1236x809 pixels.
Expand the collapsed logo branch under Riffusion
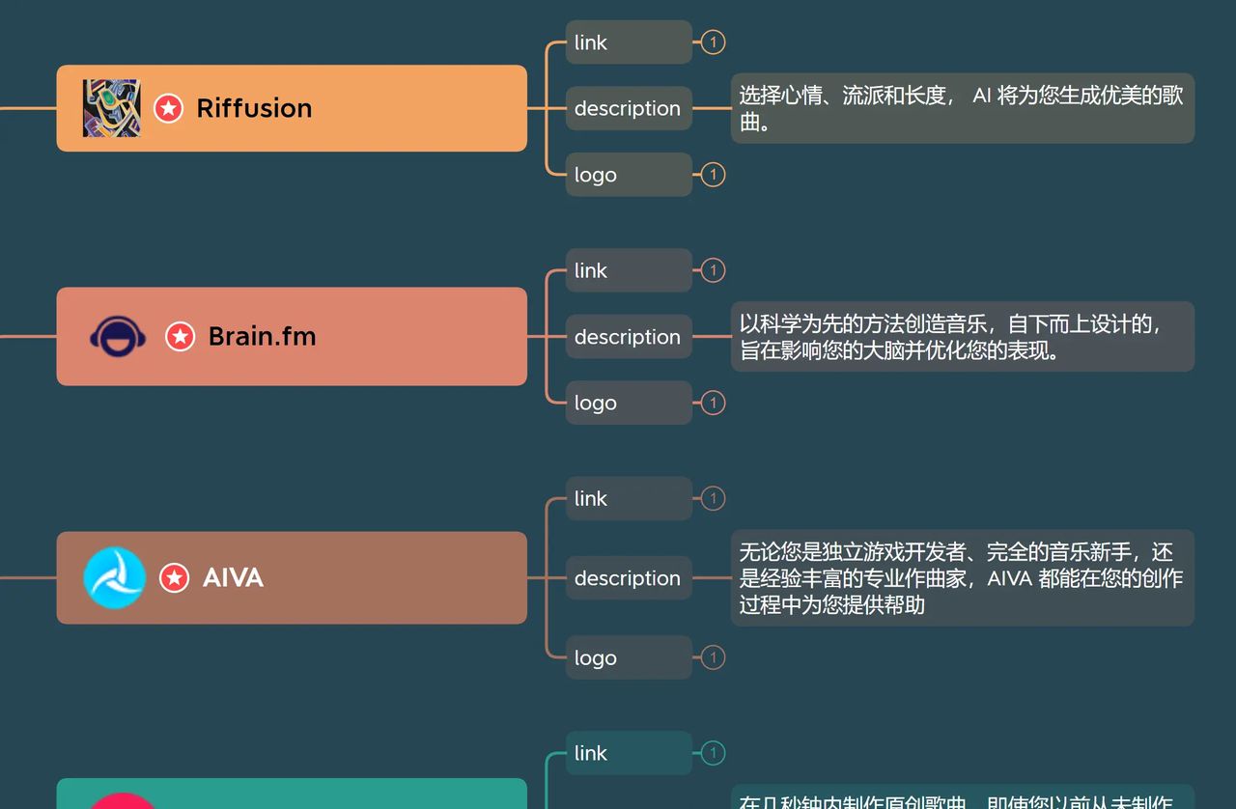[712, 175]
